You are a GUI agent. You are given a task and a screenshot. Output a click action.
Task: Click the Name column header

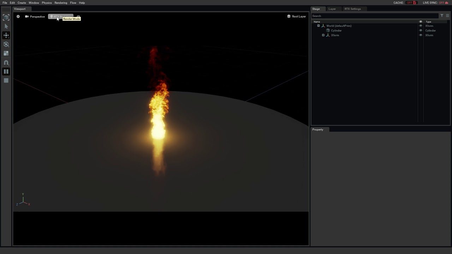317,22
